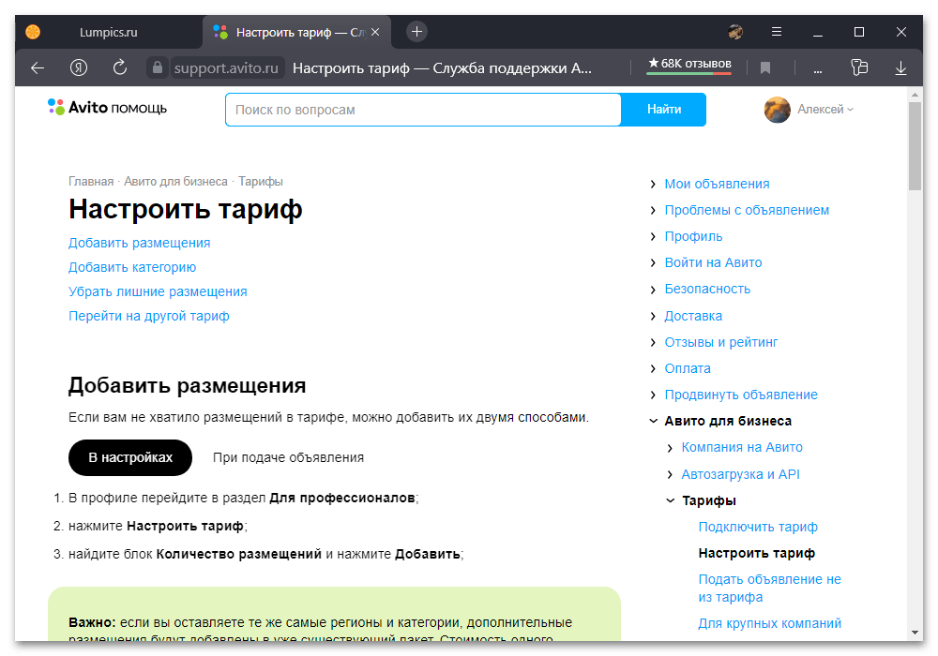Click the Найти search button

click(x=664, y=110)
